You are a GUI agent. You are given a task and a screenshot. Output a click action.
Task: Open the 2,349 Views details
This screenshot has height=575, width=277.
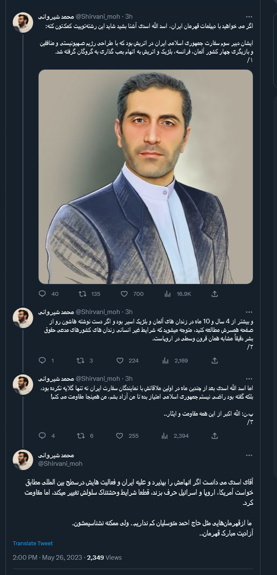coord(95,557)
